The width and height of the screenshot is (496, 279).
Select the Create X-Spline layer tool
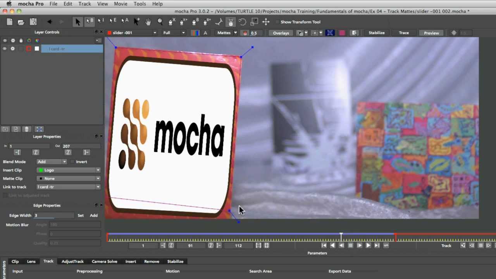point(172,22)
